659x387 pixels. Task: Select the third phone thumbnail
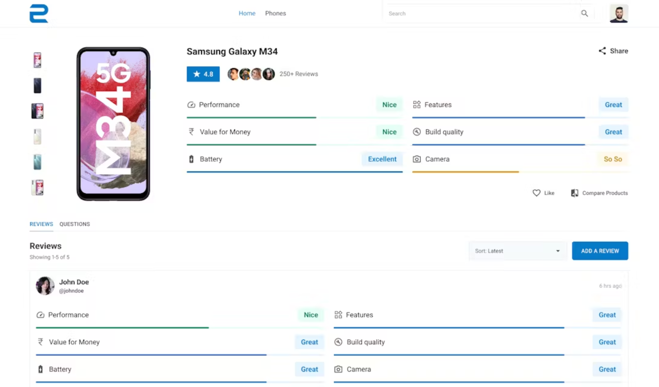click(x=37, y=111)
